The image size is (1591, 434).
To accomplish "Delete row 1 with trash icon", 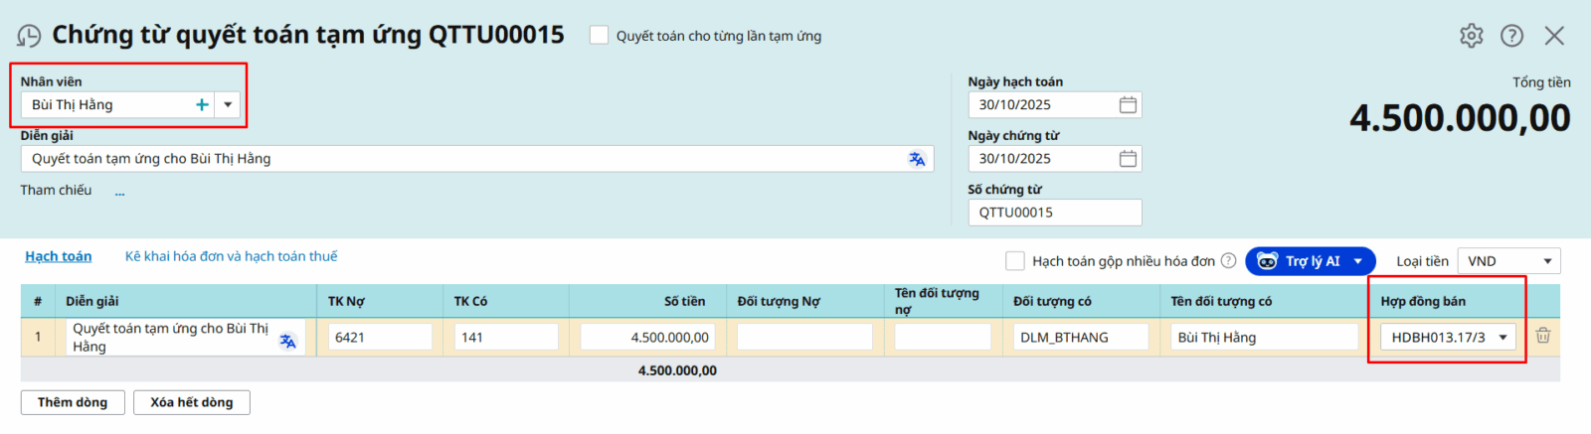I will click(1542, 336).
